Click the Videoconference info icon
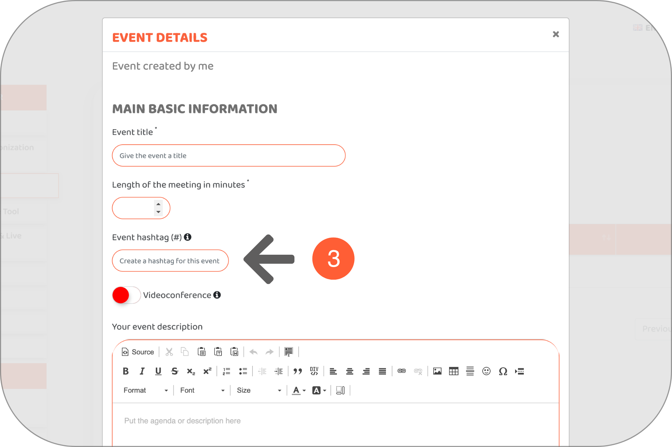Image resolution: width=672 pixels, height=447 pixels. (x=217, y=295)
